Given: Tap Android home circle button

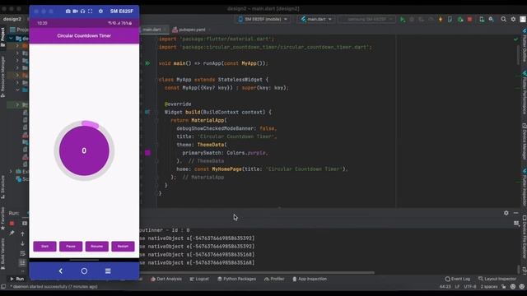Looking at the screenshot, I should click(84, 271).
